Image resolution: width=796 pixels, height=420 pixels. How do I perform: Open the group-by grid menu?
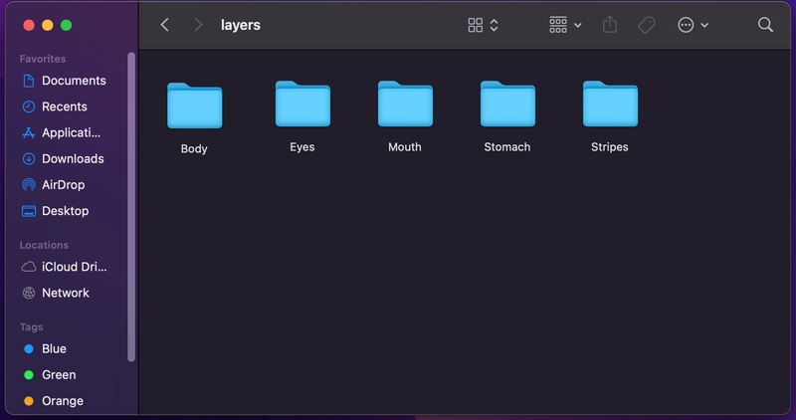[x=558, y=25]
